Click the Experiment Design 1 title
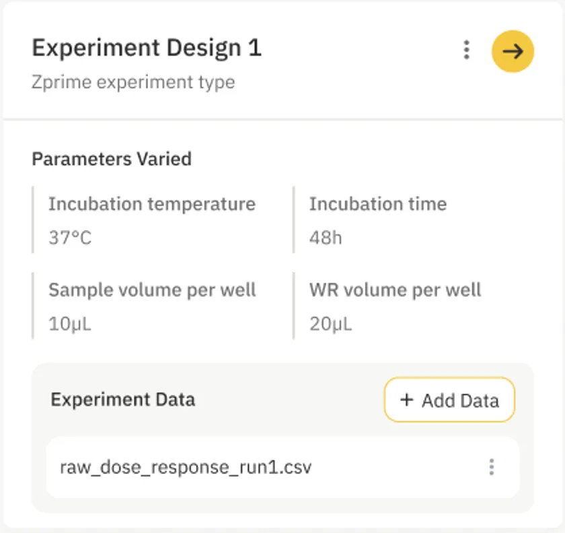Image resolution: width=565 pixels, height=533 pixels. coord(147,48)
